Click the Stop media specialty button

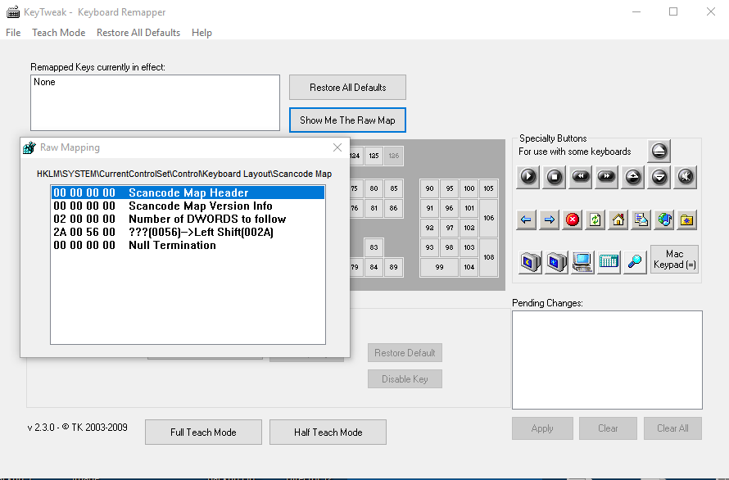[x=555, y=177]
